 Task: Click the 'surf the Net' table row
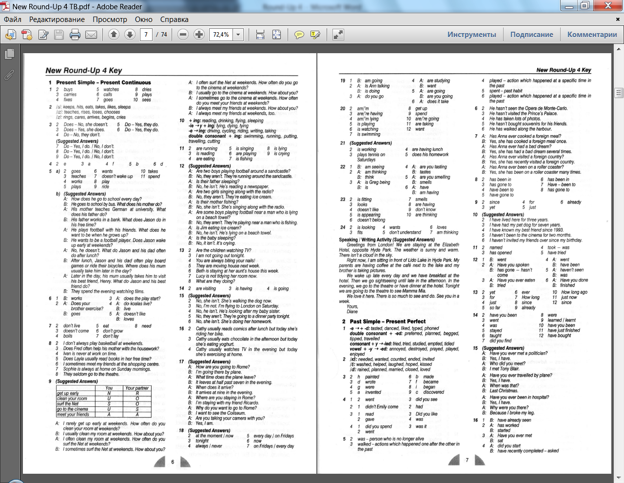(103, 404)
